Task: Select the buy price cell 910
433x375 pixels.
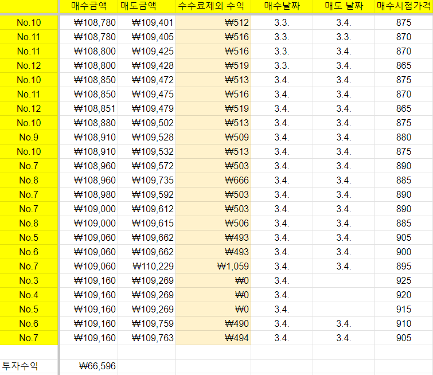Action: (404, 324)
